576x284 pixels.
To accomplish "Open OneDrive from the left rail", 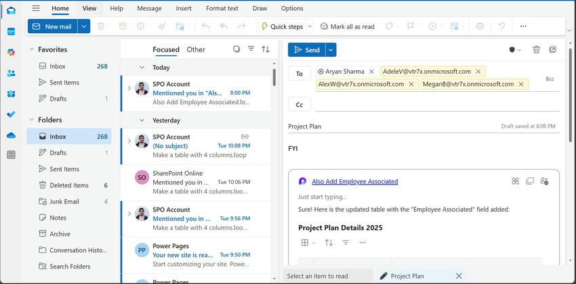I will pyautogui.click(x=12, y=135).
